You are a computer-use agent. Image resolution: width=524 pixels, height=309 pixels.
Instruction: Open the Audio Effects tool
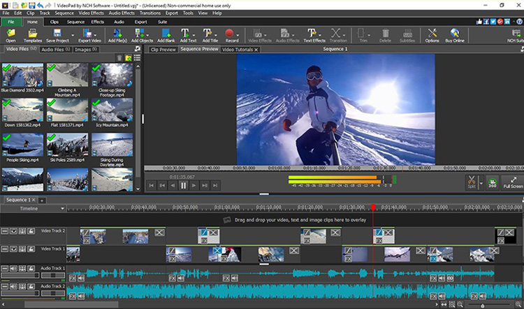(287, 36)
